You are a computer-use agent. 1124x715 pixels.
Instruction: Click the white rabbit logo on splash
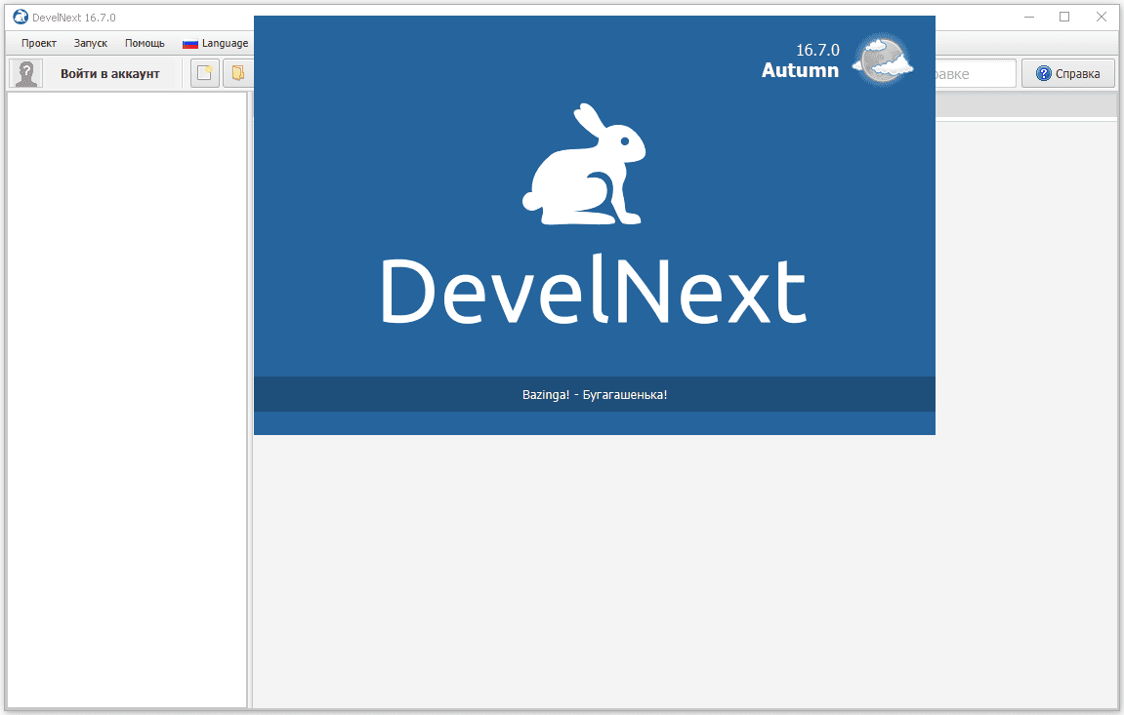click(584, 164)
